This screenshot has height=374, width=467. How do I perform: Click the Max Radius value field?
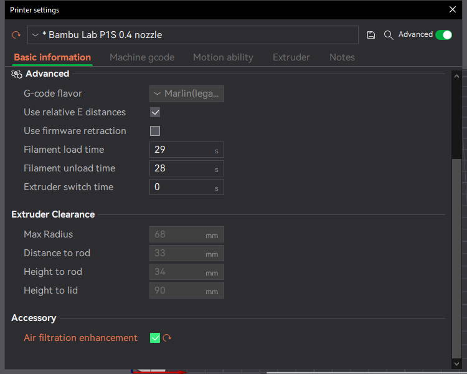[x=187, y=234]
